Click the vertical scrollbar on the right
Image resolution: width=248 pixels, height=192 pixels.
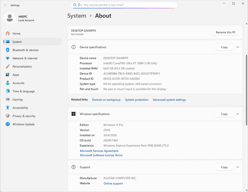click(246, 90)
